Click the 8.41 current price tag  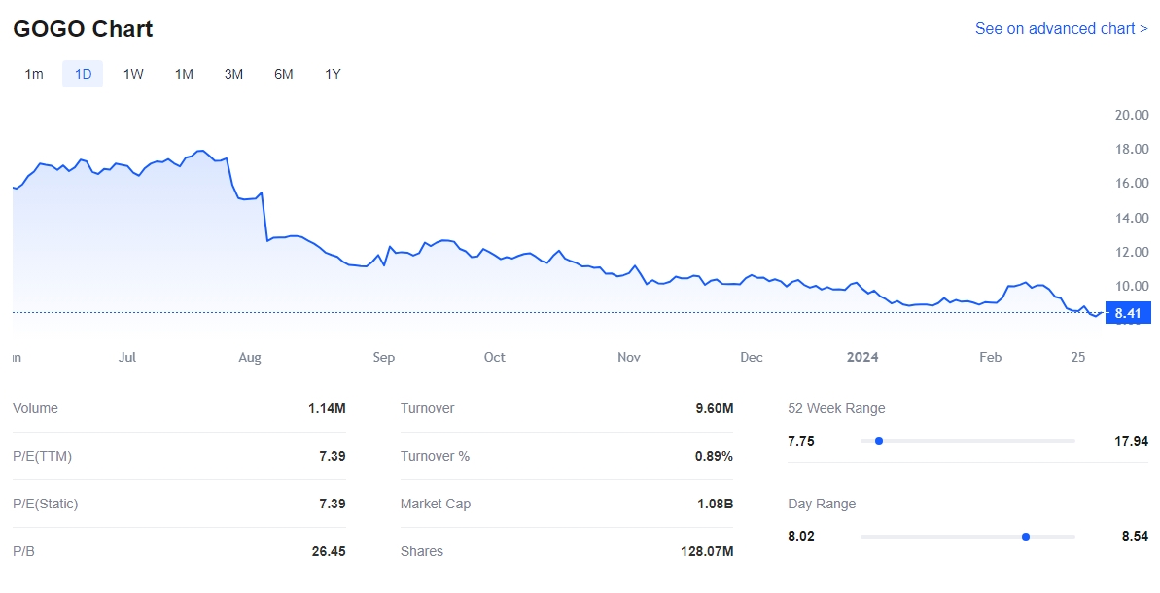click(1127, 313)
